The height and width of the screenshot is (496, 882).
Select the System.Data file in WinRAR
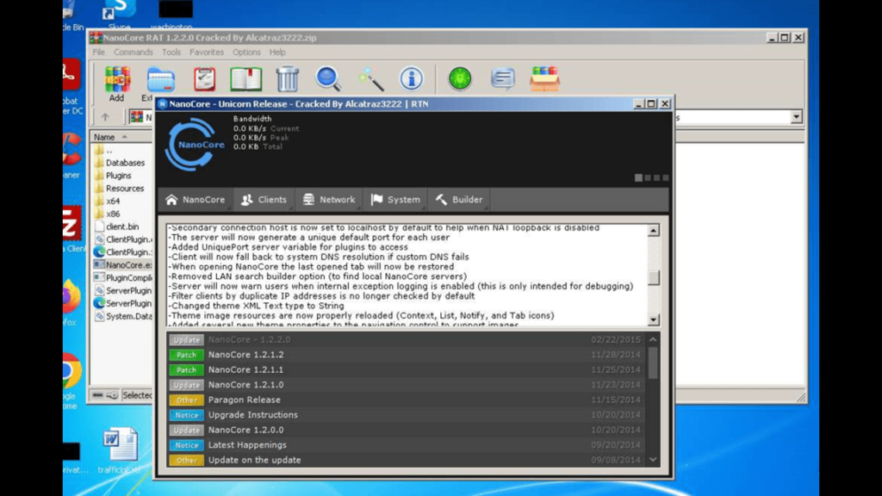point(121,316)
